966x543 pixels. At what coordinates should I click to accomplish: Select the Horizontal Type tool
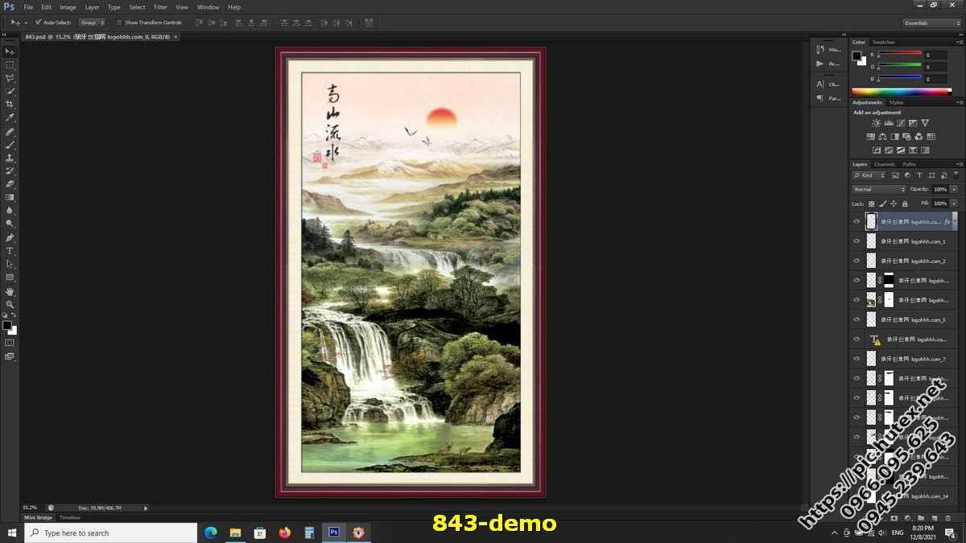point(10,251)
